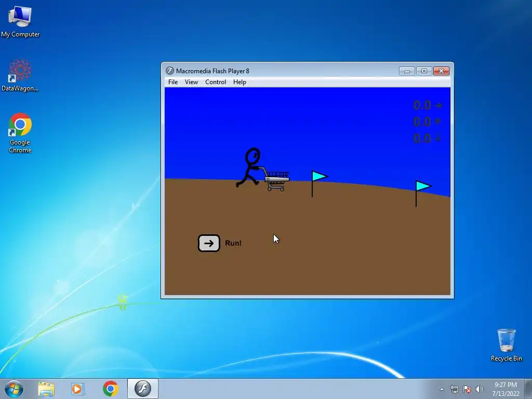The width and height of the screenshot is (532, 399).
Task: Click the middle 0.0 height readout
Action: [x=422, y=122]
